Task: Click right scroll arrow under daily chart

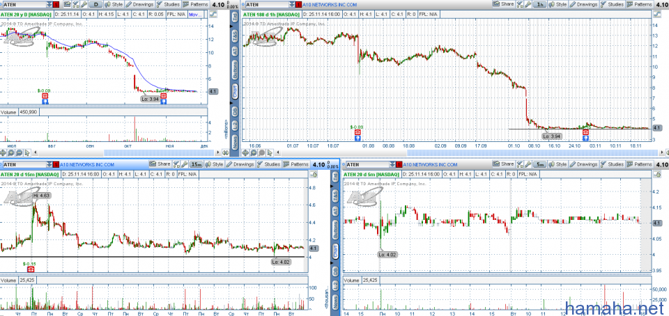Action: click(x=218, y=152)
